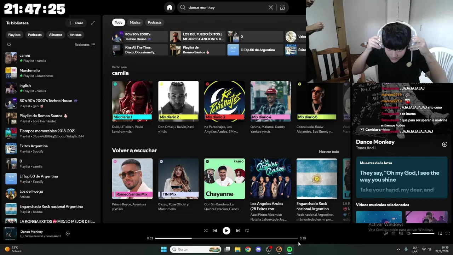Click Mostrar todo link
Screen dimensions: 453x255
pyautogui.click(x=329, y=152)
